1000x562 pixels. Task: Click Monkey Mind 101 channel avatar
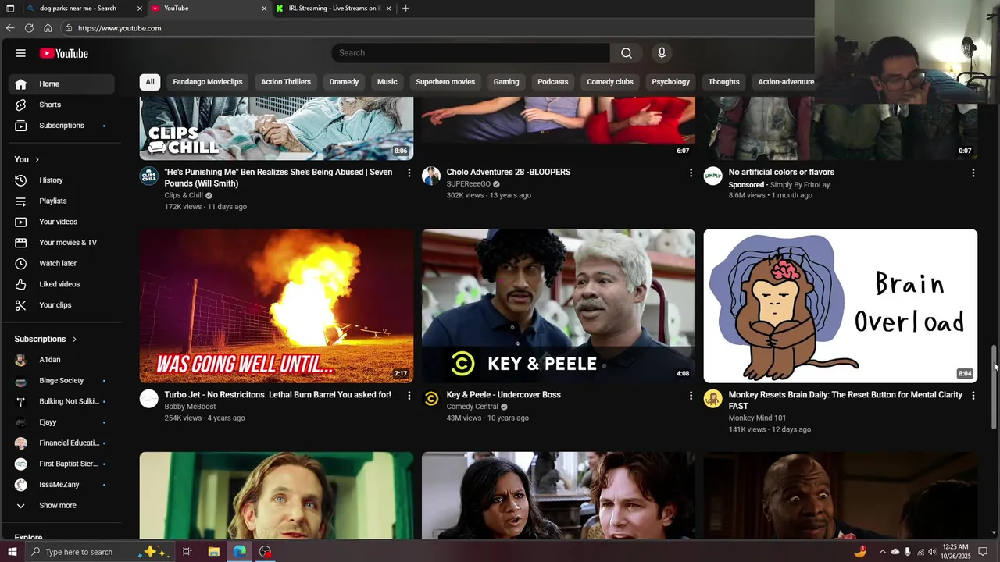click(712, 399)
